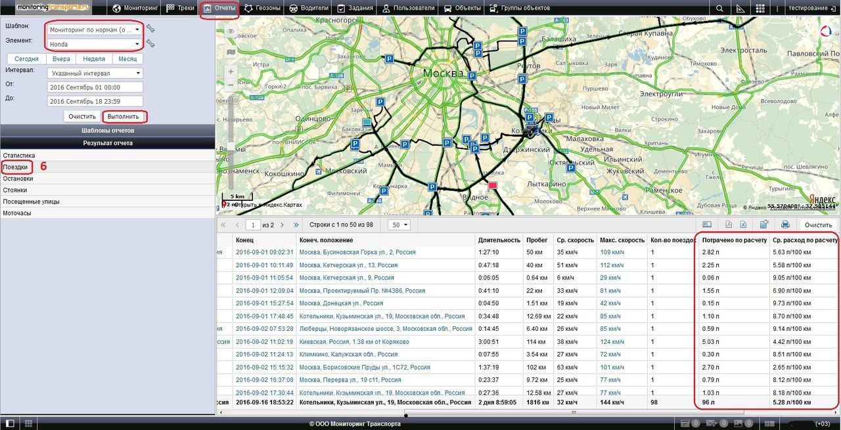Open the Шаблон template dropdown
841x430 pixels.
point(95,30)
